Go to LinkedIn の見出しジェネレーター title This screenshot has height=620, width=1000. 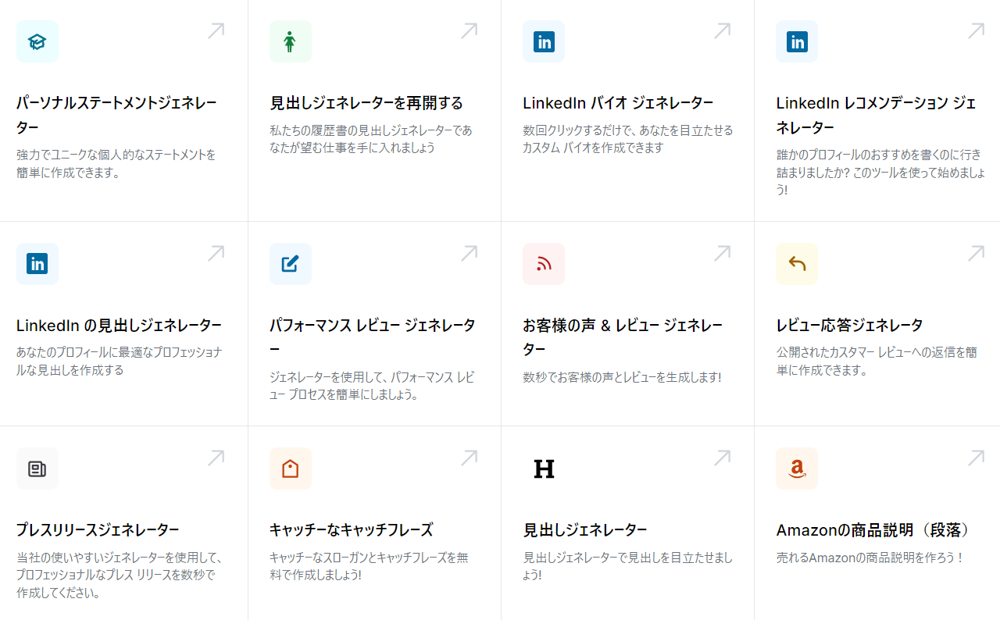tap(119, 326)
